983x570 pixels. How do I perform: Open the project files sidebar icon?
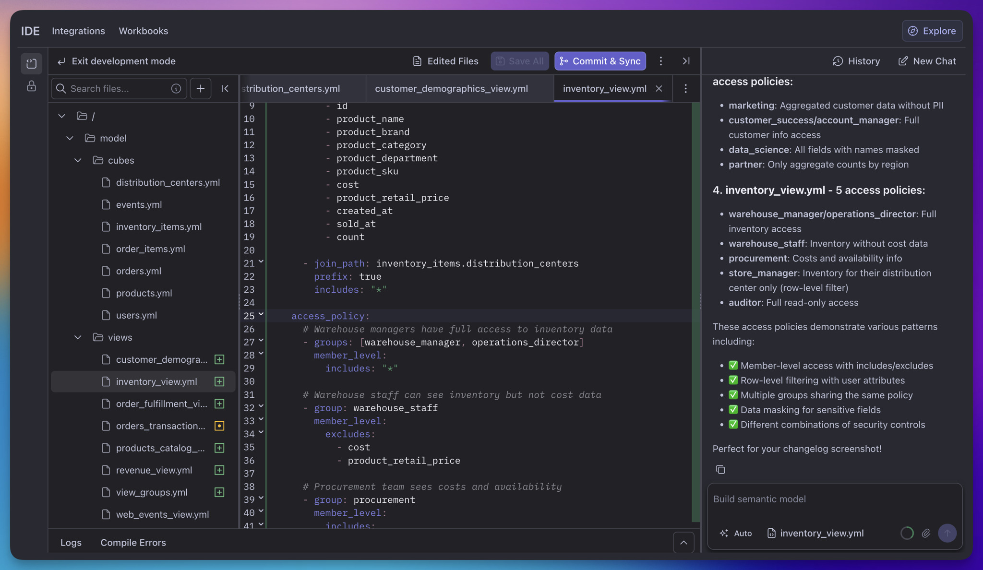pos(32,63)
